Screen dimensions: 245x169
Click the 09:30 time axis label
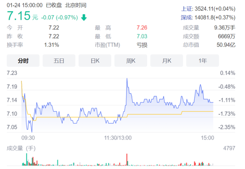pos(28,138)
